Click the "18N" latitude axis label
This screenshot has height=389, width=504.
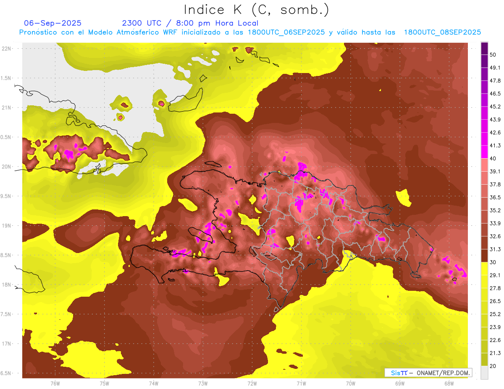[6, 285]
